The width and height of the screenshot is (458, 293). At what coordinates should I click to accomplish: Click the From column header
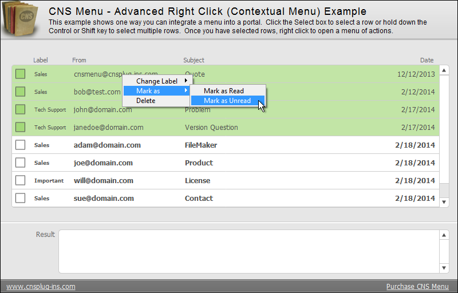[79, 60]
